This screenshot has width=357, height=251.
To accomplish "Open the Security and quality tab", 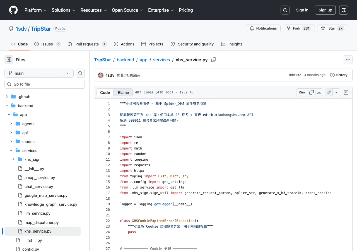I will click(192, 44).
